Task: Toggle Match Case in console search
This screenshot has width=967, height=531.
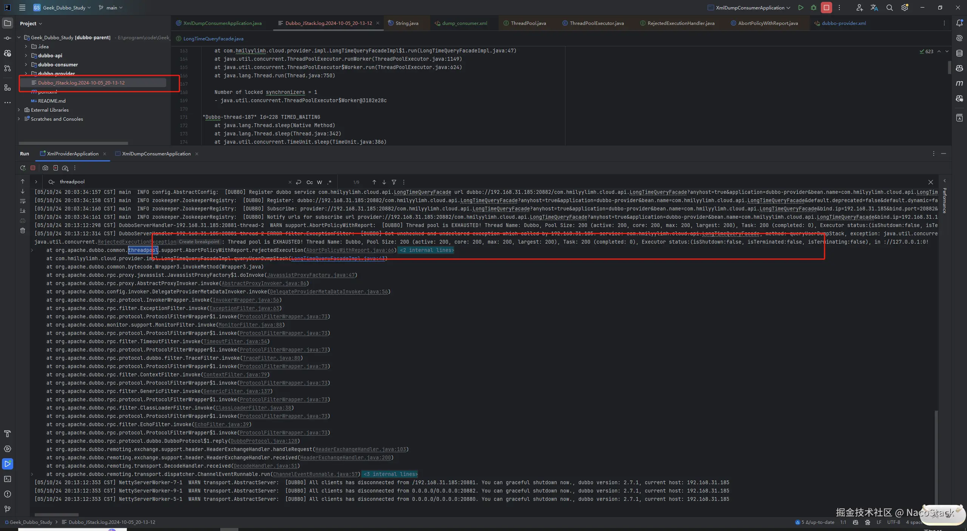Action: click(x=310, y=182)
